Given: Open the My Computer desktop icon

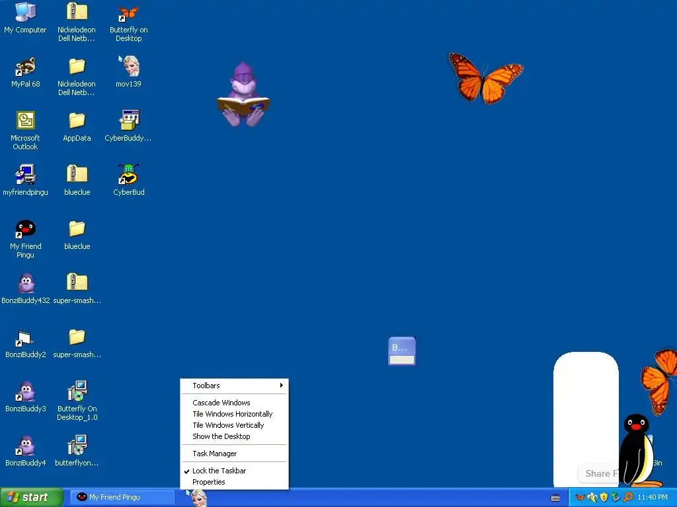Looking at the screenshot, I should 25,18.
